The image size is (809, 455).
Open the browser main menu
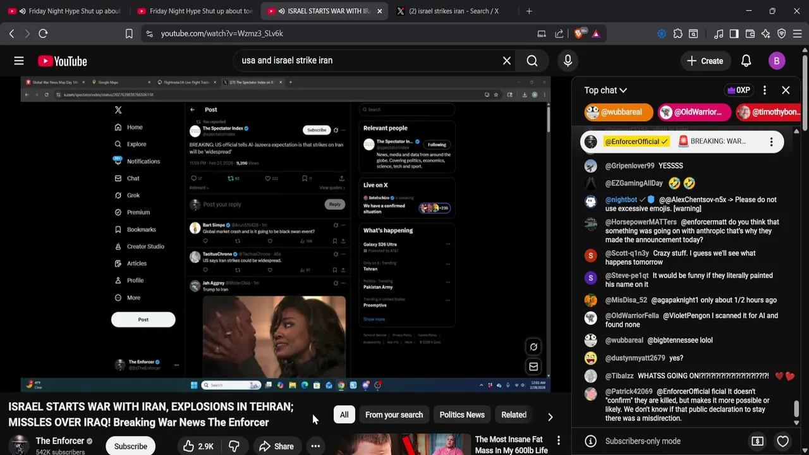pyautogui.click(x=797, y=33)
